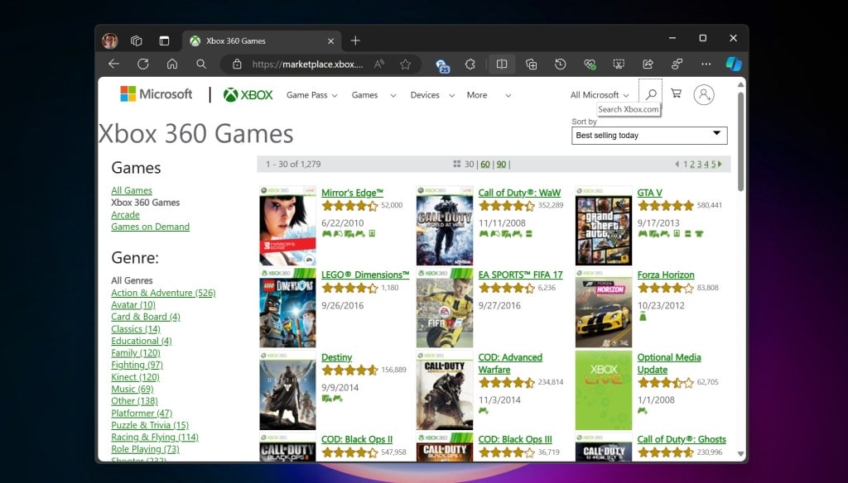Open the shopping cart icon

point(676,93)
